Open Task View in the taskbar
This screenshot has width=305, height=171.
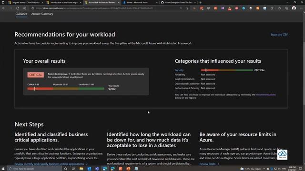[x=73, y=169]
